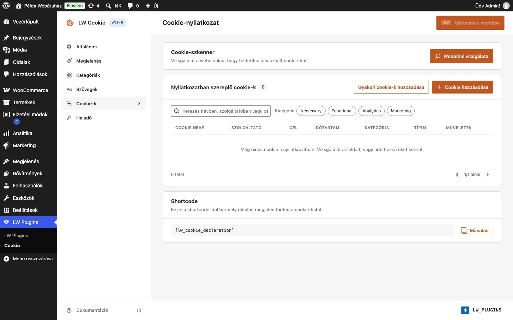
Task: Open WooCommerce menu item
Action: (x=28, y=90)
